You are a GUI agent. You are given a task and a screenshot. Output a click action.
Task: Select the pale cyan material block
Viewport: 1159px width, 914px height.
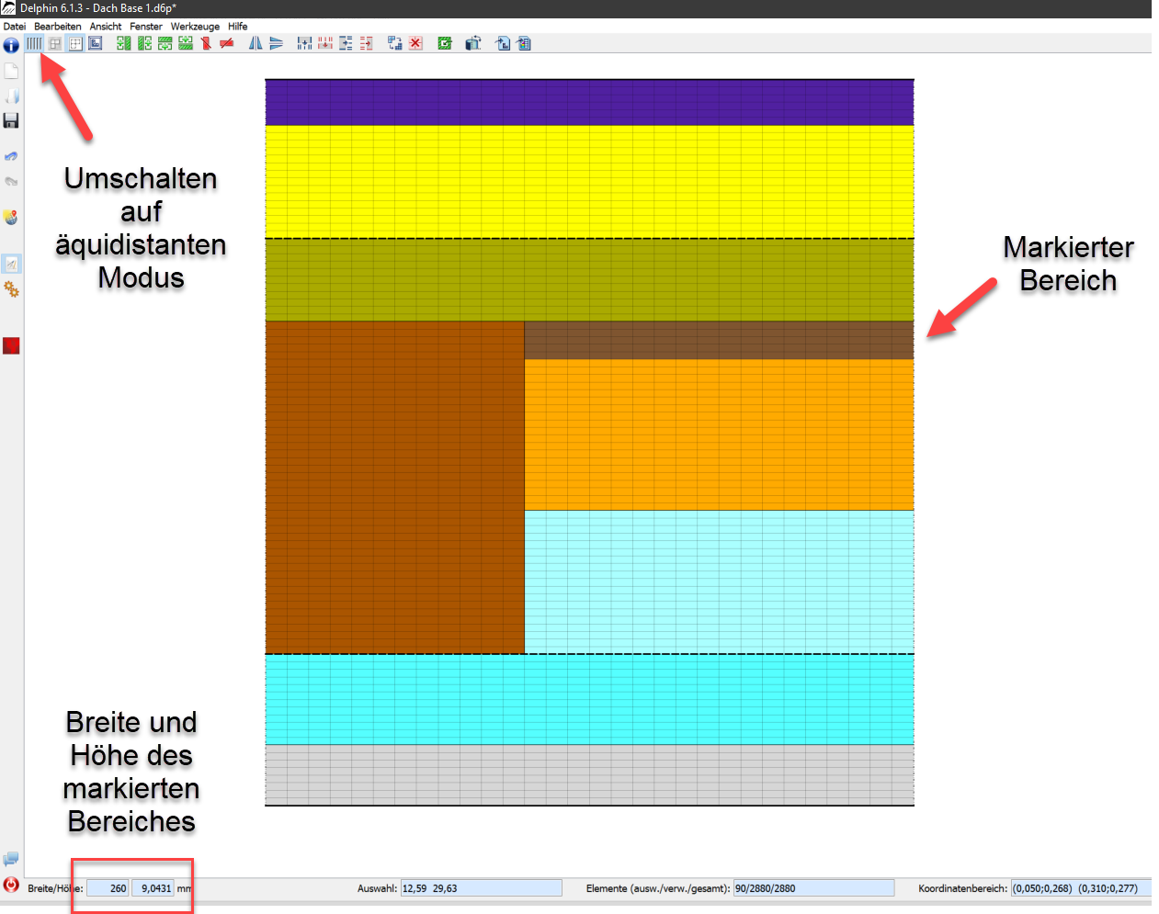pyautogui.click(x=719, y=581)
